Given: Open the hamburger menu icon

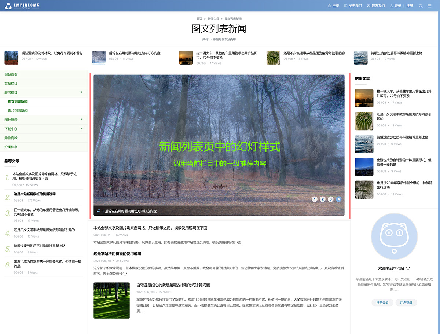Looking at the screenshot, I should click(430, 6).
